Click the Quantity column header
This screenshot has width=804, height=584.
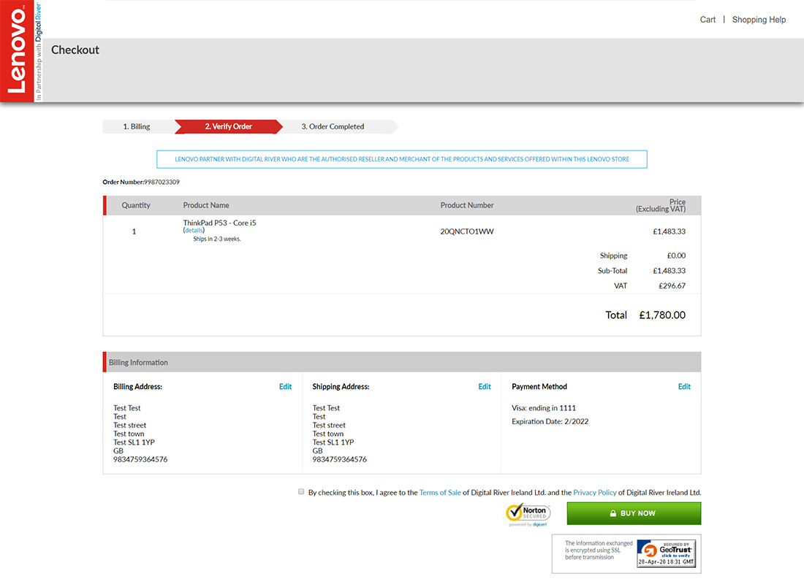tap(136, 205)
